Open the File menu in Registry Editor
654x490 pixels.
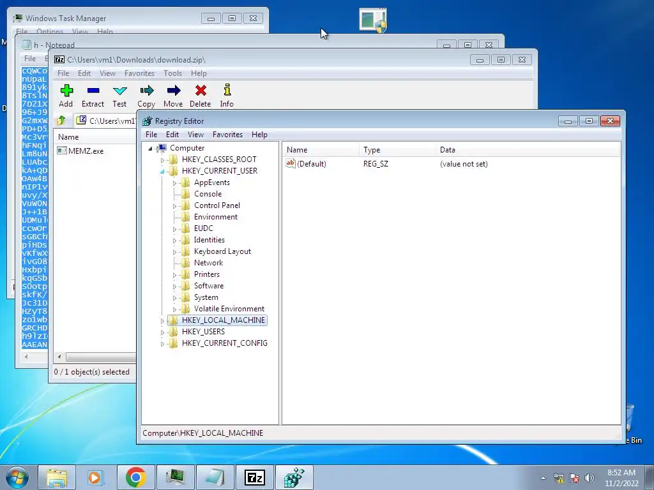[151, 135]
